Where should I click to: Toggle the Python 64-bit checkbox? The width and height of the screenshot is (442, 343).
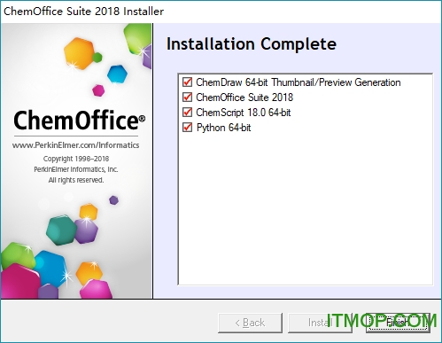187,128
